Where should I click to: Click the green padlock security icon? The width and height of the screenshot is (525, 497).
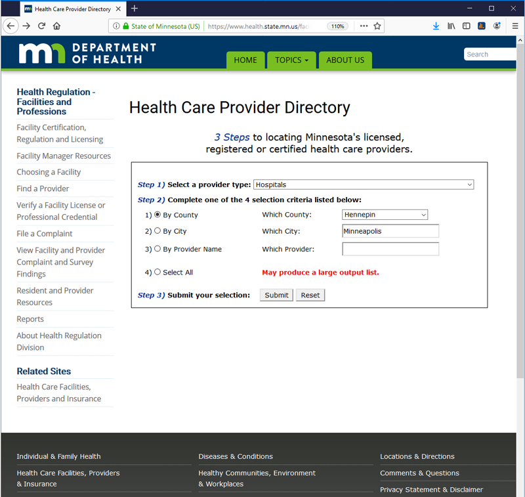pos(126,26)
